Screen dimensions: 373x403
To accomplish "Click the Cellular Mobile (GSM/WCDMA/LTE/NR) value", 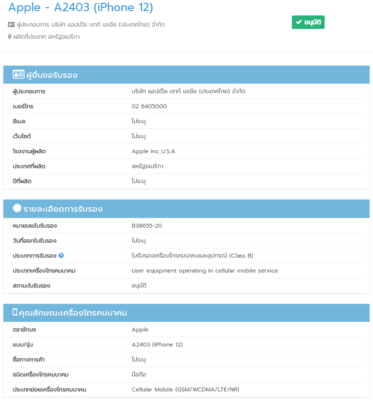I will (x=185, y=389).
